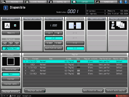The width and height of the screenshot is (129, 97).
Task: Select x1,0 zoom ratio
Action: pyautogui.click(x=54, y=38)
